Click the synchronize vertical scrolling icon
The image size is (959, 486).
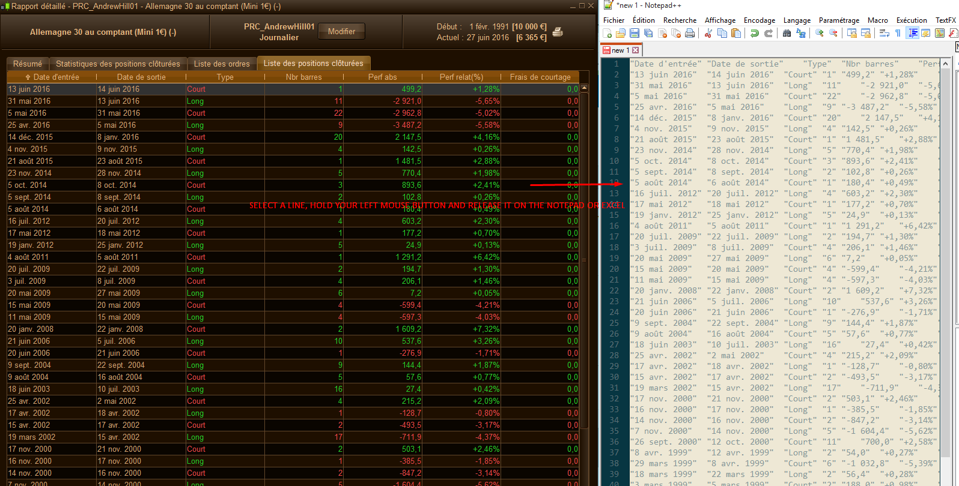[852, 34]
